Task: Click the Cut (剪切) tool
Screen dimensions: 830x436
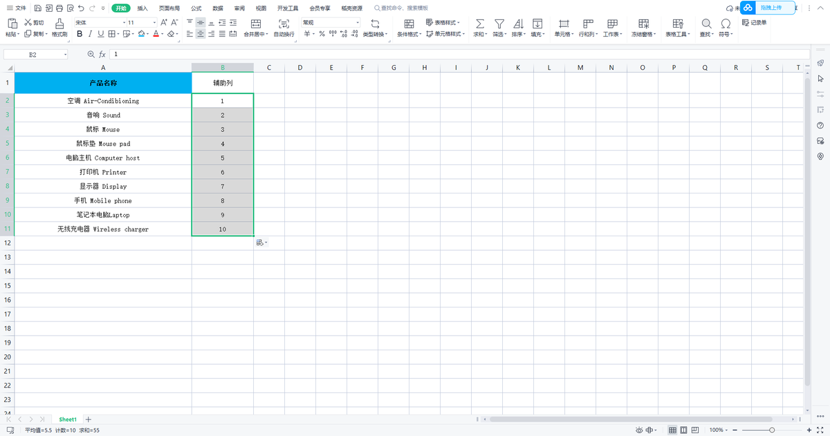Action: tap(34, 23)
